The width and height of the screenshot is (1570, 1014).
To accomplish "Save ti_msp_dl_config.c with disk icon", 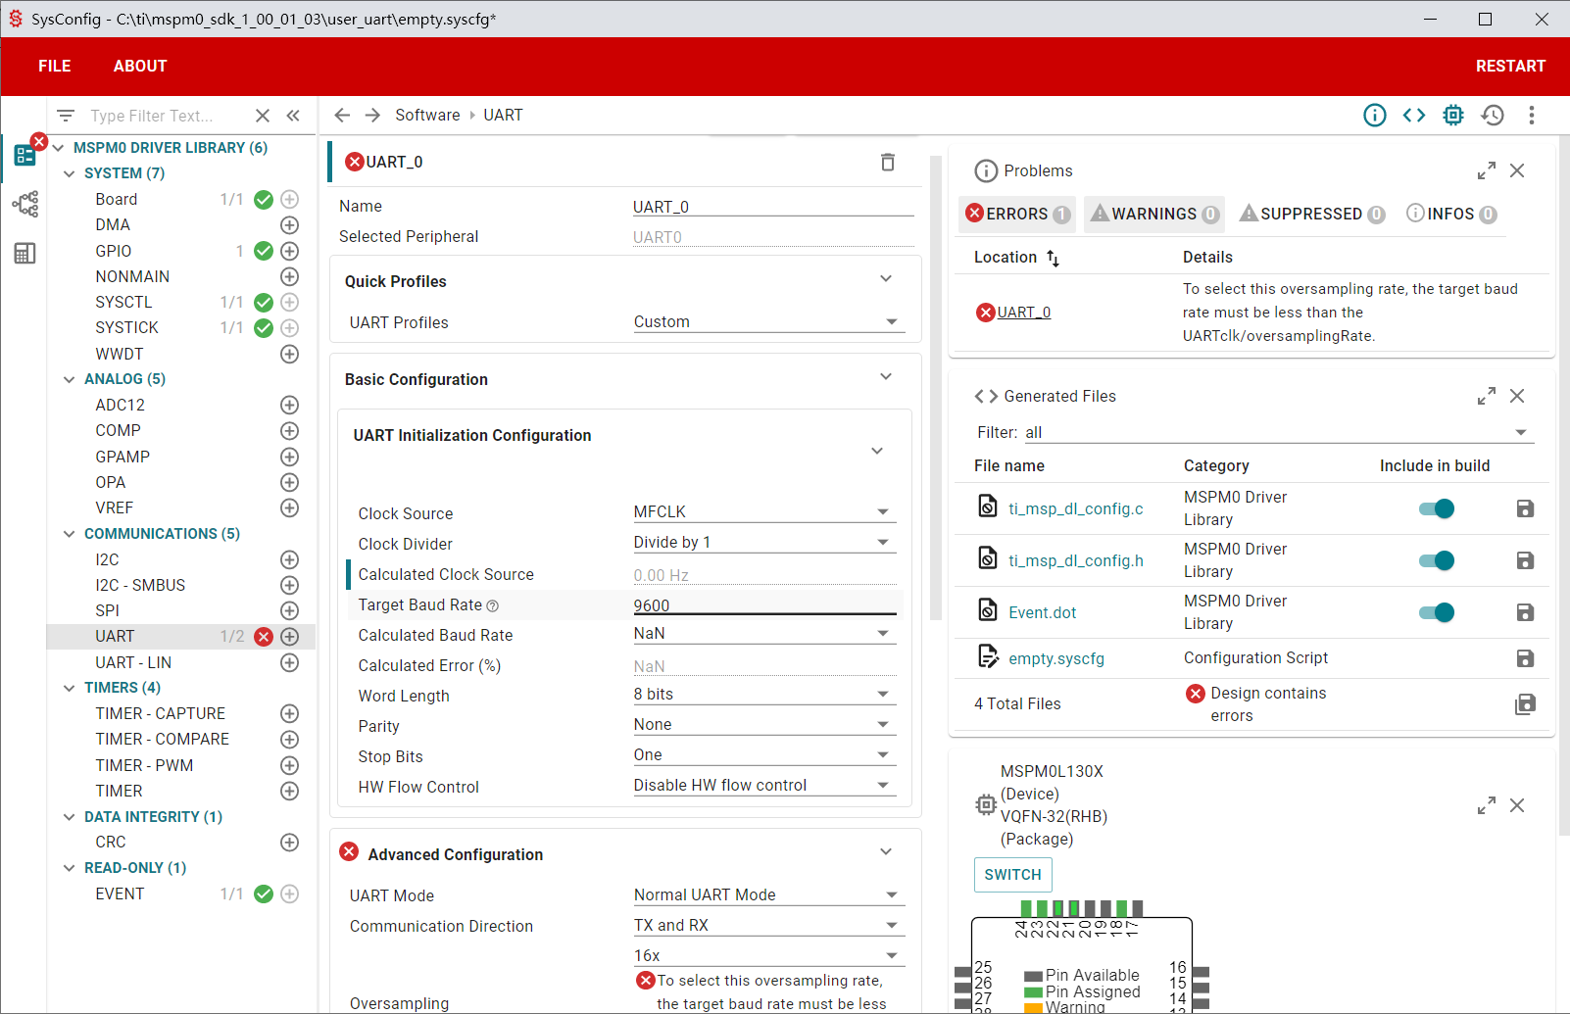I will point(1525,508).
